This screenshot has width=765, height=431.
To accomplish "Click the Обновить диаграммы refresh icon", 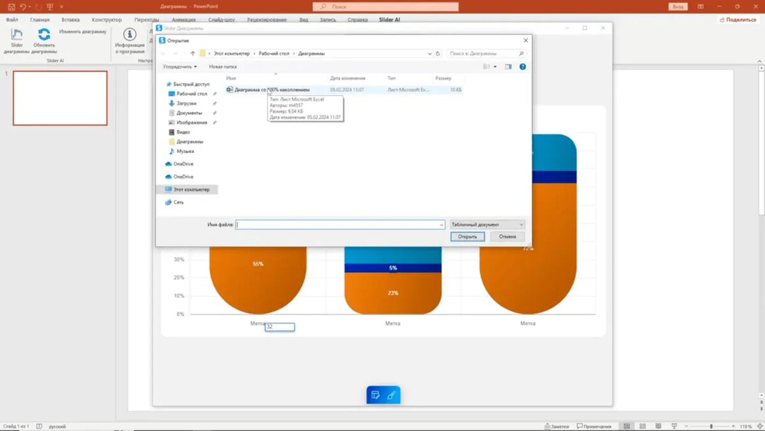I will [x=44, y=34].
